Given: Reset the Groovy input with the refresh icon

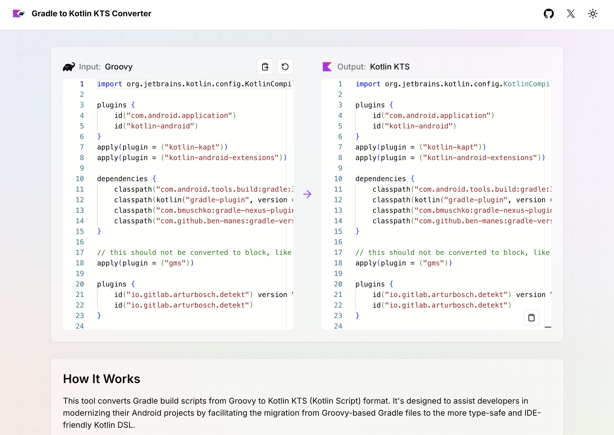Looking at the screenshot, I should point(285,67).
